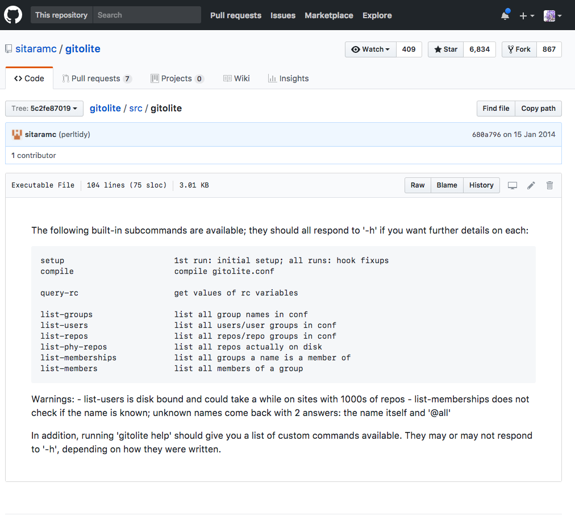
Task: Open commit author name sitaramc
Action: [x=40, y=134]
